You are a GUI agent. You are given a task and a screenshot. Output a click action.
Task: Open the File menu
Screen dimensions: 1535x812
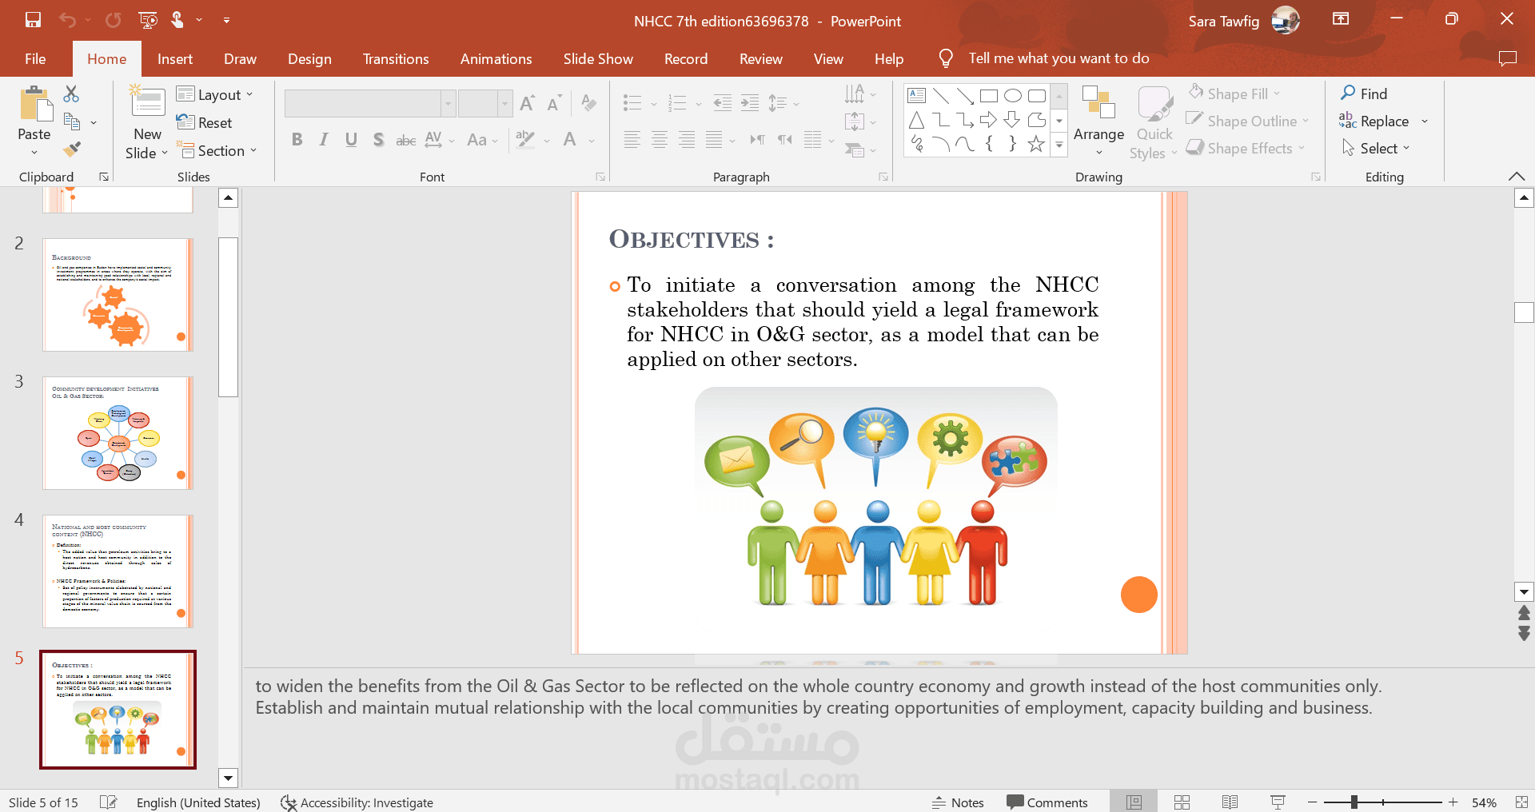[35, 58]
